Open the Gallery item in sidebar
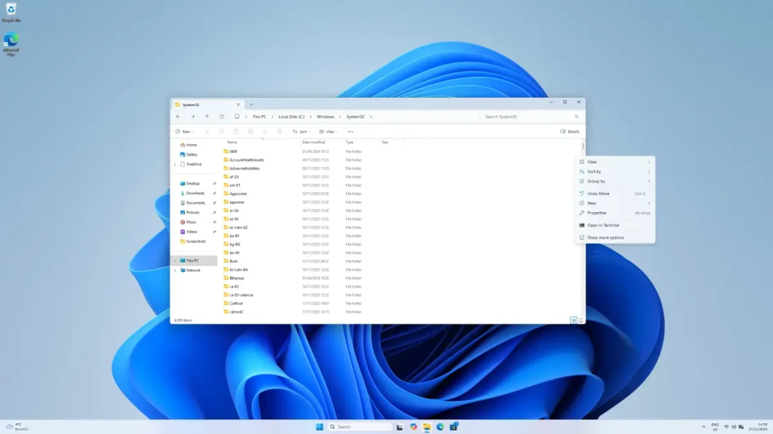The height and width of the screenshot is (434, 773). (192, 154)
